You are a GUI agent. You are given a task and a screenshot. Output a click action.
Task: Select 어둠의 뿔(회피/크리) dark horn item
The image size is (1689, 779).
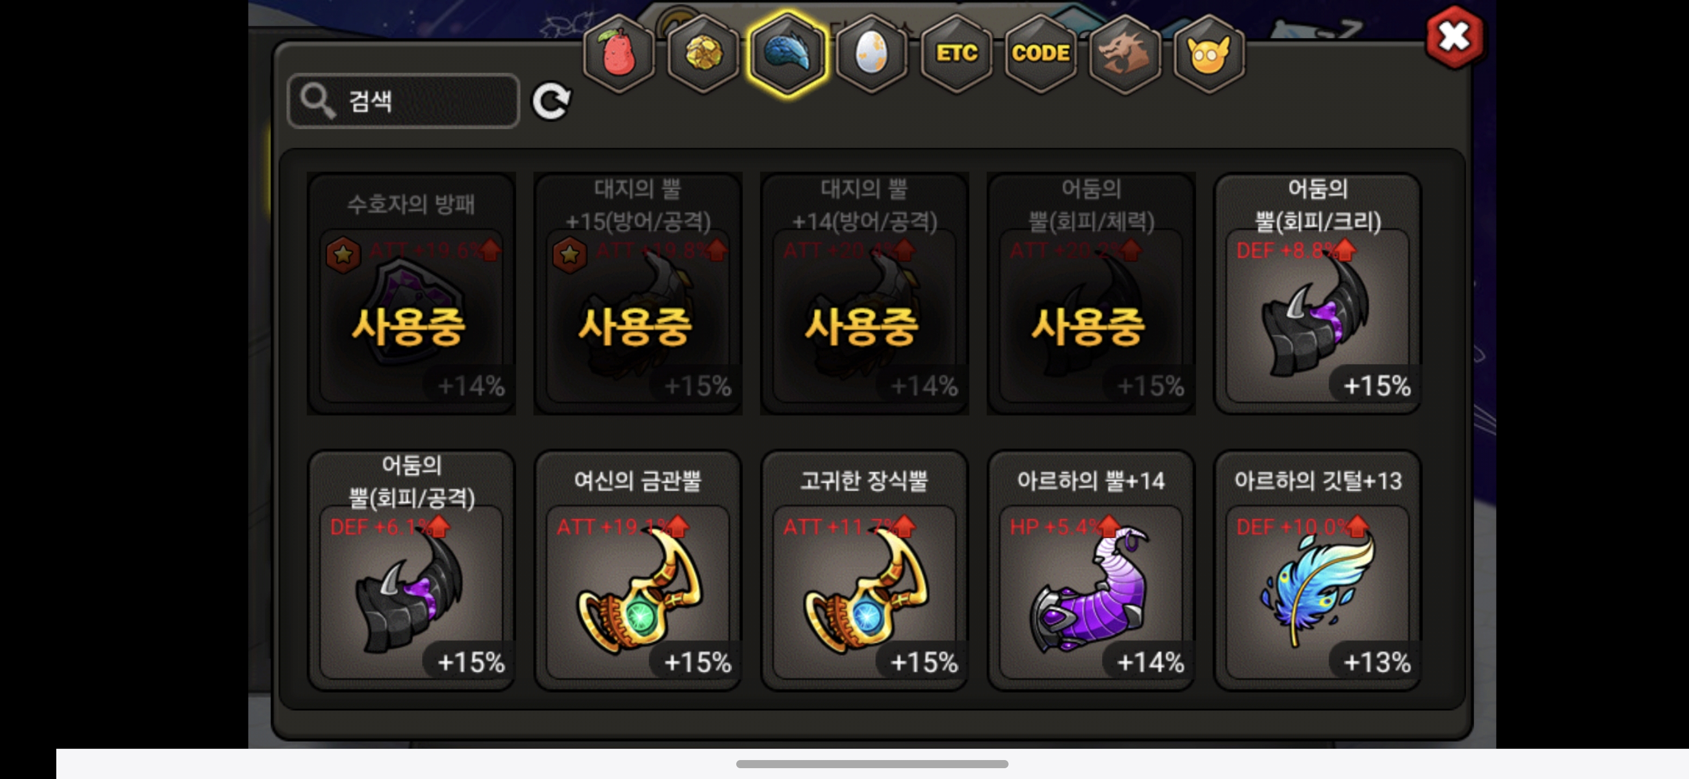point(1317,293)
